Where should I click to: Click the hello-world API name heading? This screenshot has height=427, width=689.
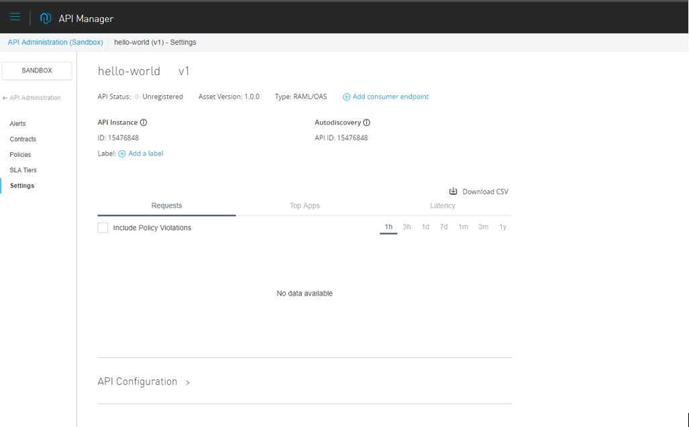pyautogui.click(x=129, y=71)
